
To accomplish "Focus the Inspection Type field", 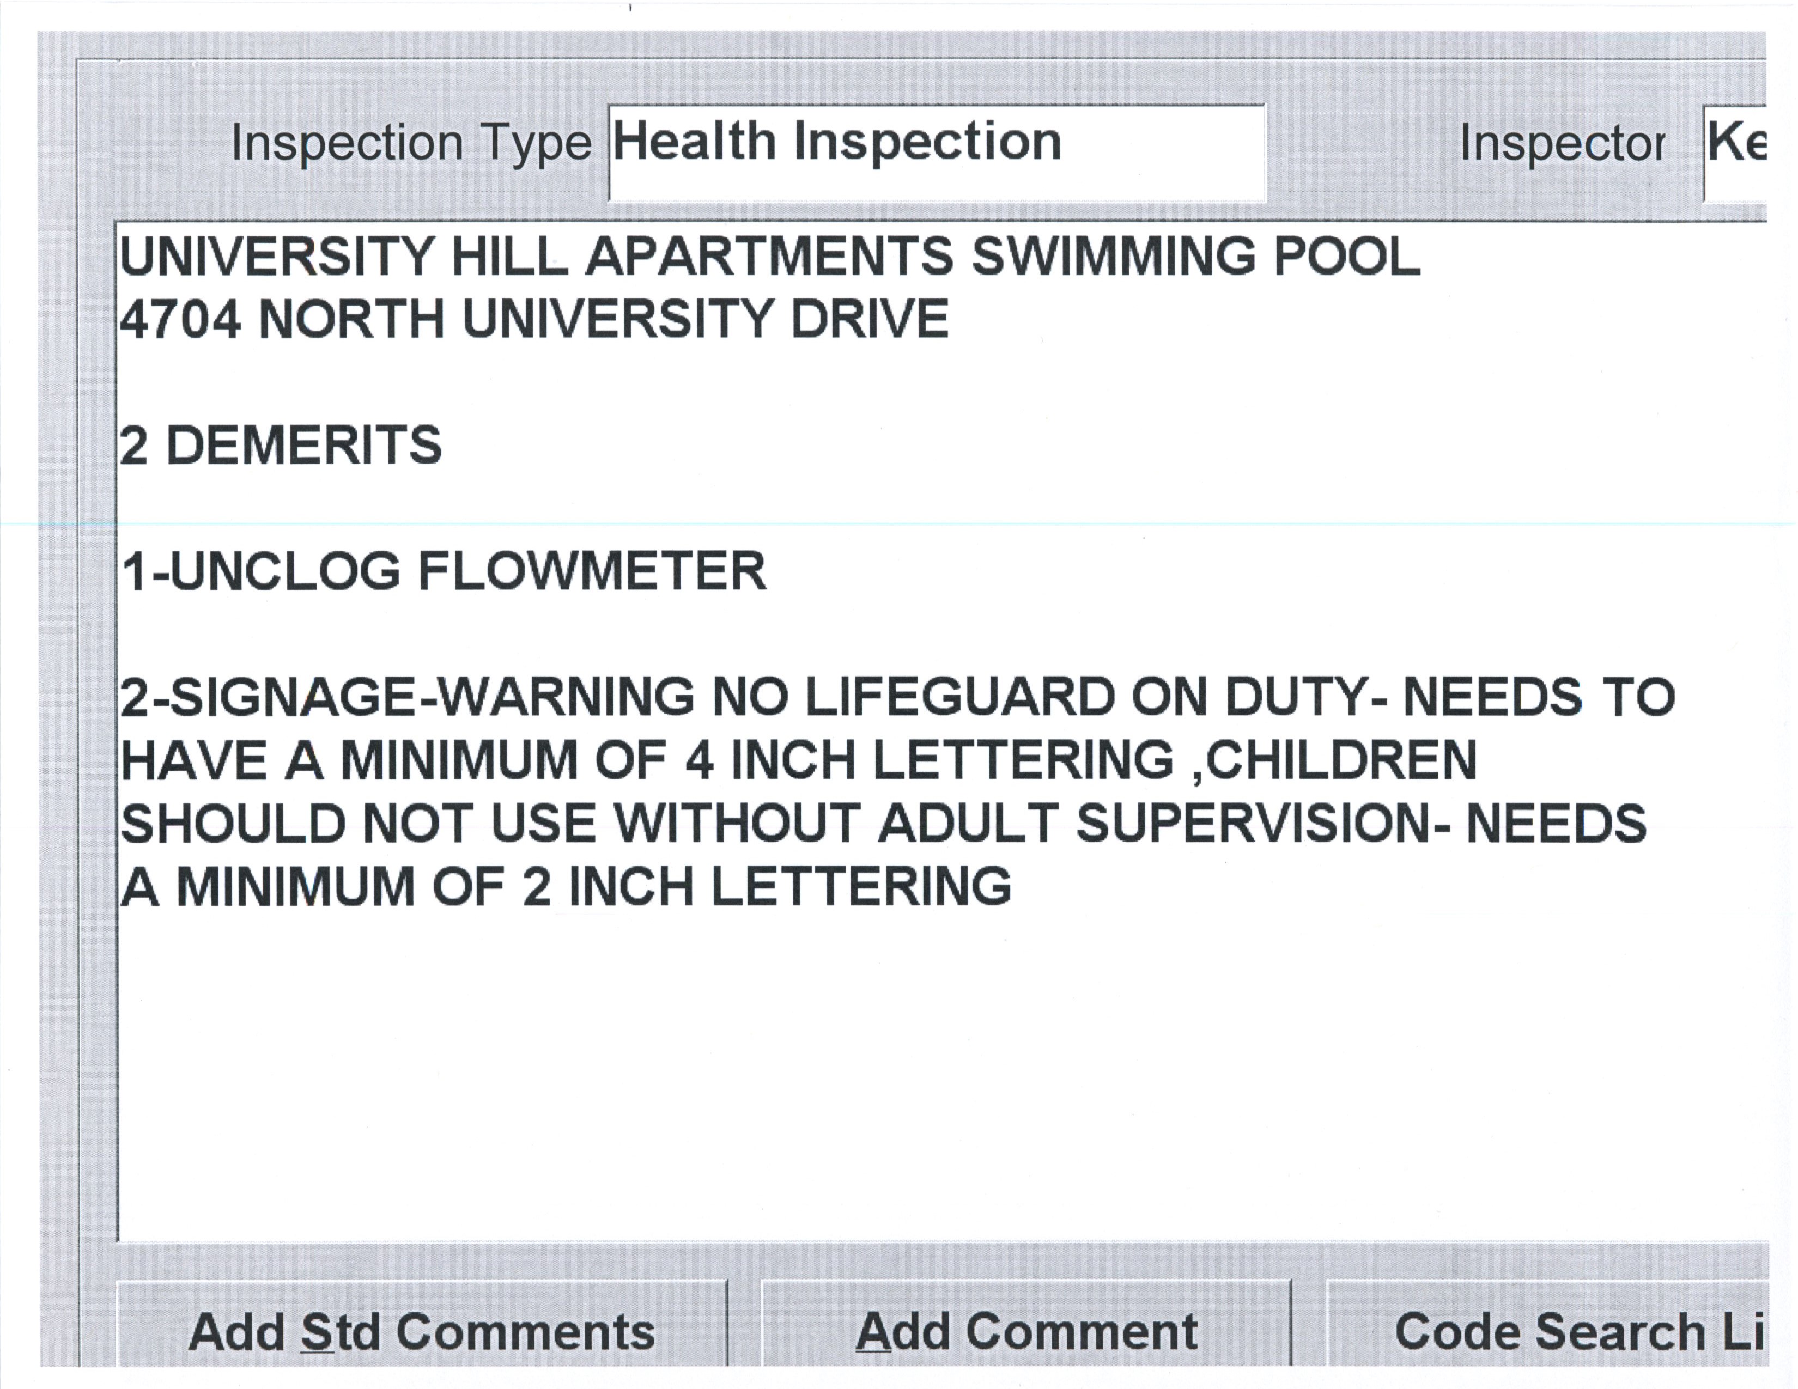I will point(936,152).
